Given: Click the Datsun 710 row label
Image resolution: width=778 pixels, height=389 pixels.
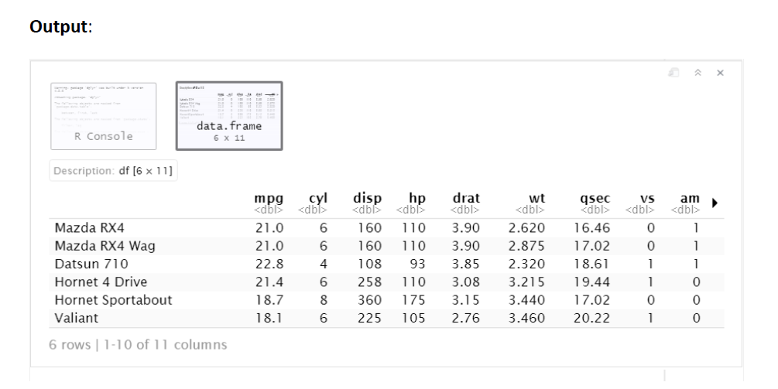Looking at the screenshot, I should point(91,264).
